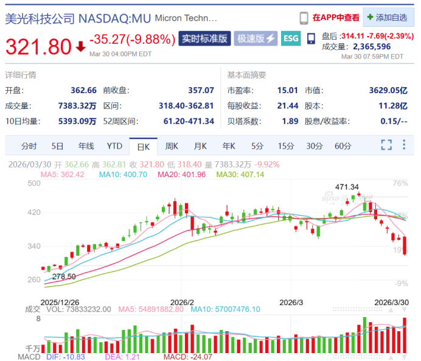This screenshot has height=361, width=421.
Task: Select the 周K weekly candlestick tab
Action: (172, 146)
